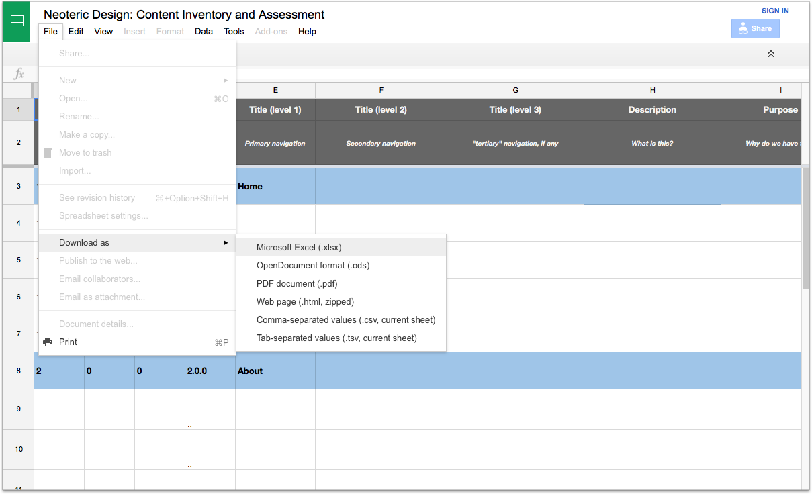Open the View menu
Viewport: 812px width, 494px height.
click(x=103, y=32)
